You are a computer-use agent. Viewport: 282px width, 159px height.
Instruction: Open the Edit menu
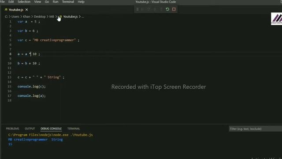pyautogui.click(x=11, y=2)
